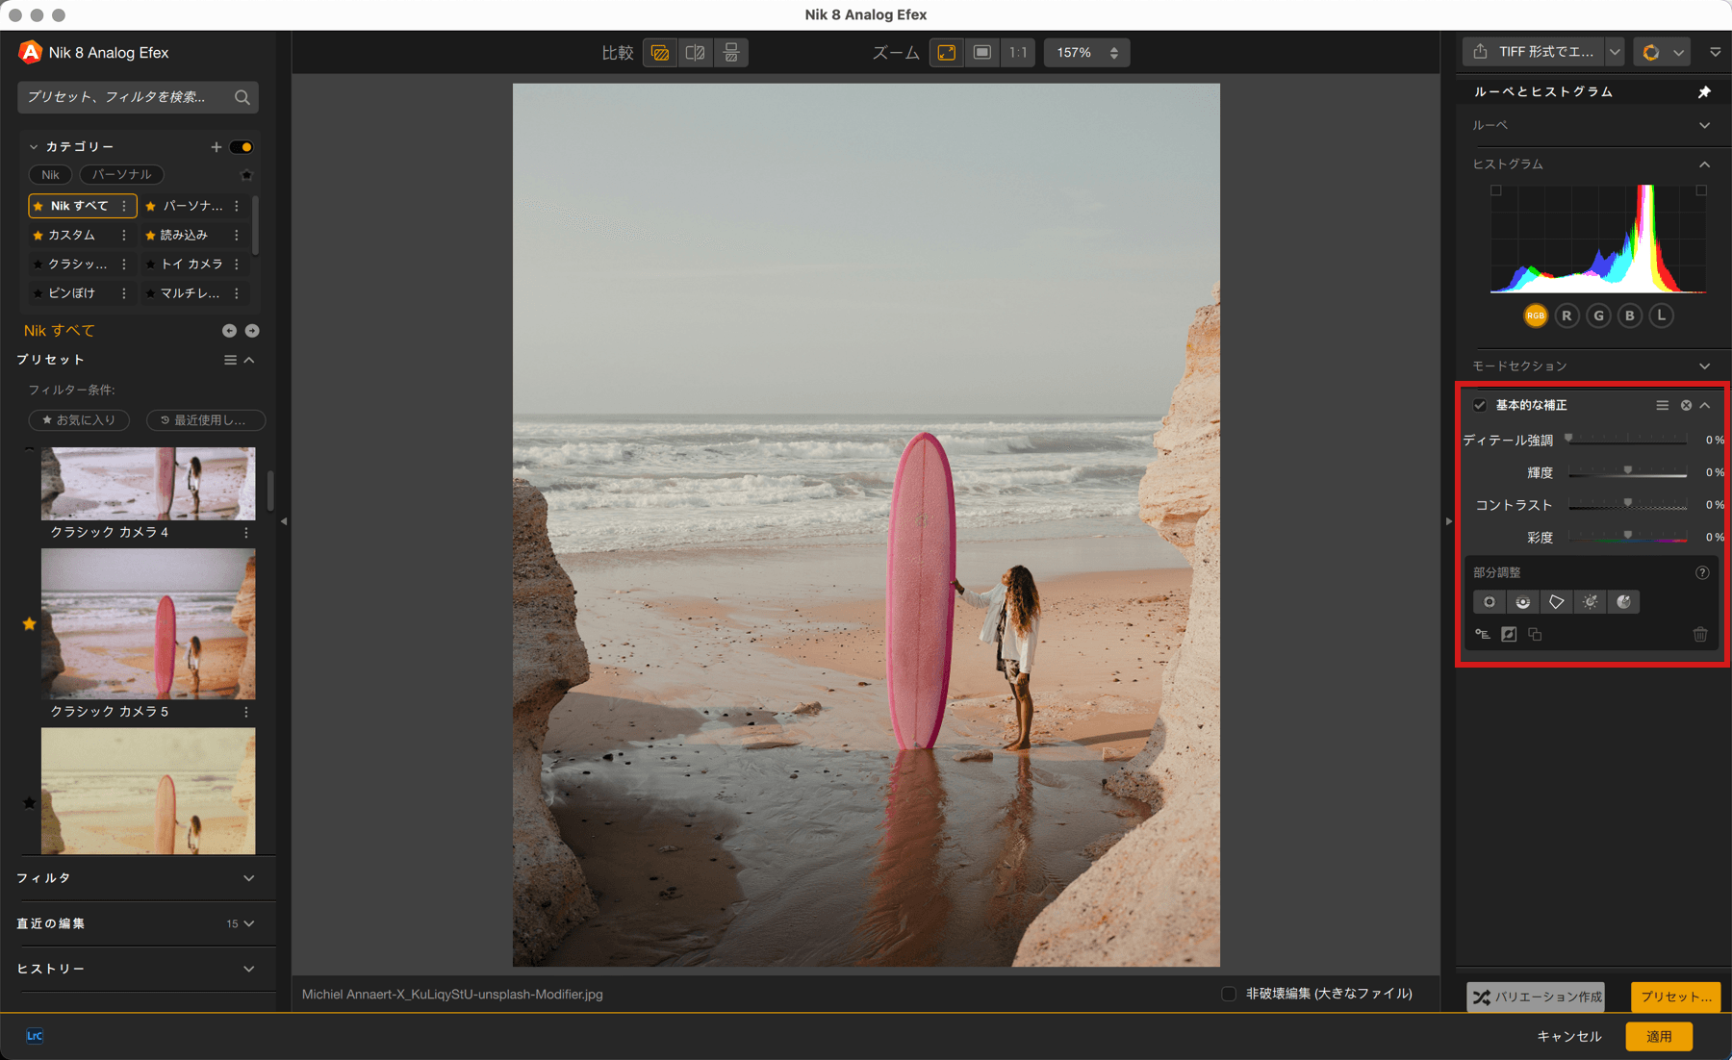Remove the 基本的な補正 filter with X icon

tap(1686, 406)
